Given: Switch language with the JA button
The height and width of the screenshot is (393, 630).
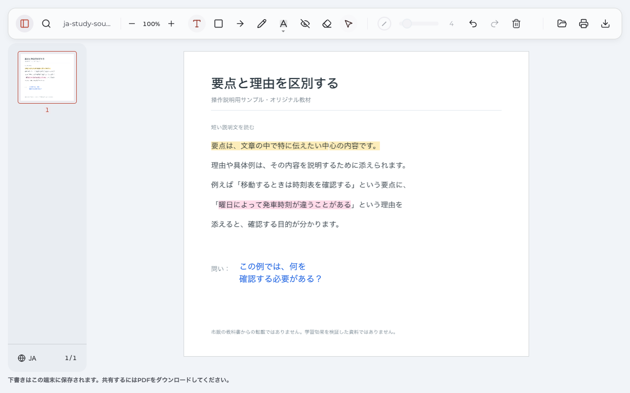Looking at the screenshot, I should pos(27,358).
